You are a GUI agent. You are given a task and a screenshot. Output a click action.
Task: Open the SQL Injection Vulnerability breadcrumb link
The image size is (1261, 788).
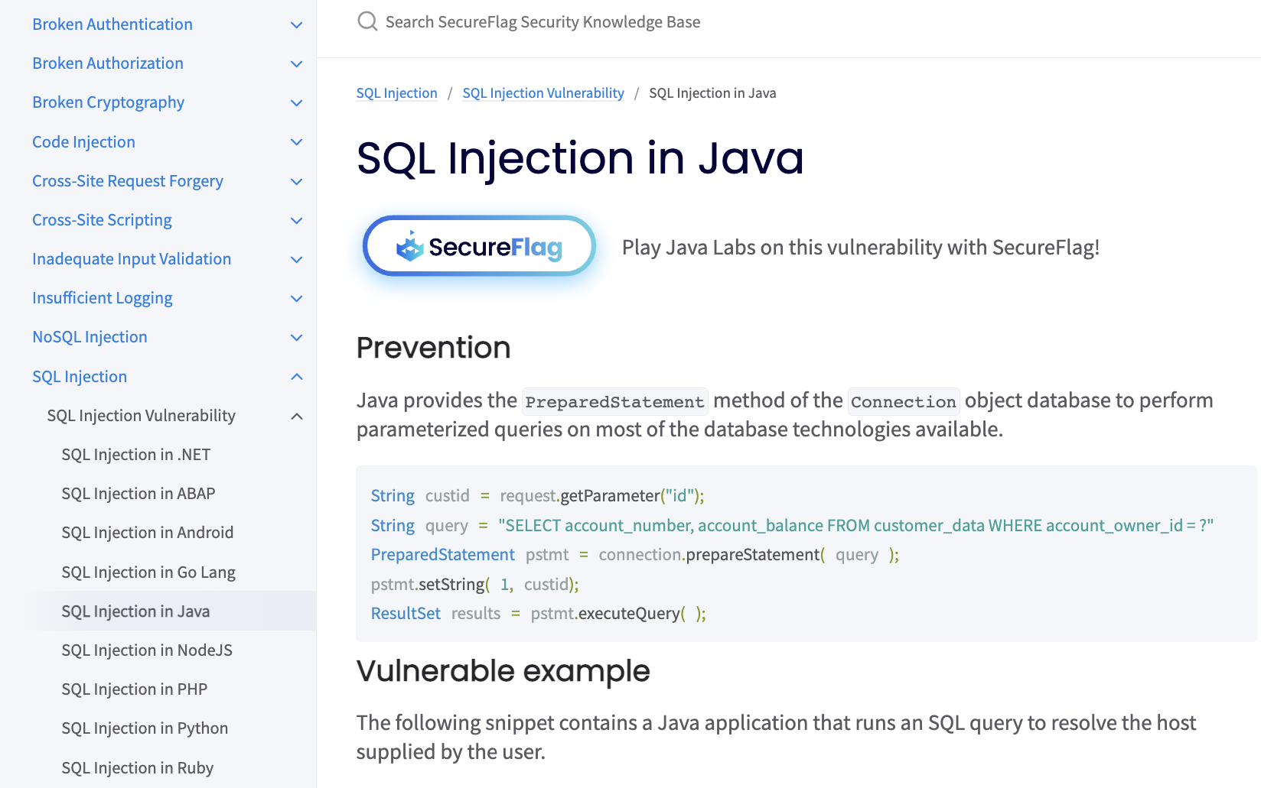543,92
